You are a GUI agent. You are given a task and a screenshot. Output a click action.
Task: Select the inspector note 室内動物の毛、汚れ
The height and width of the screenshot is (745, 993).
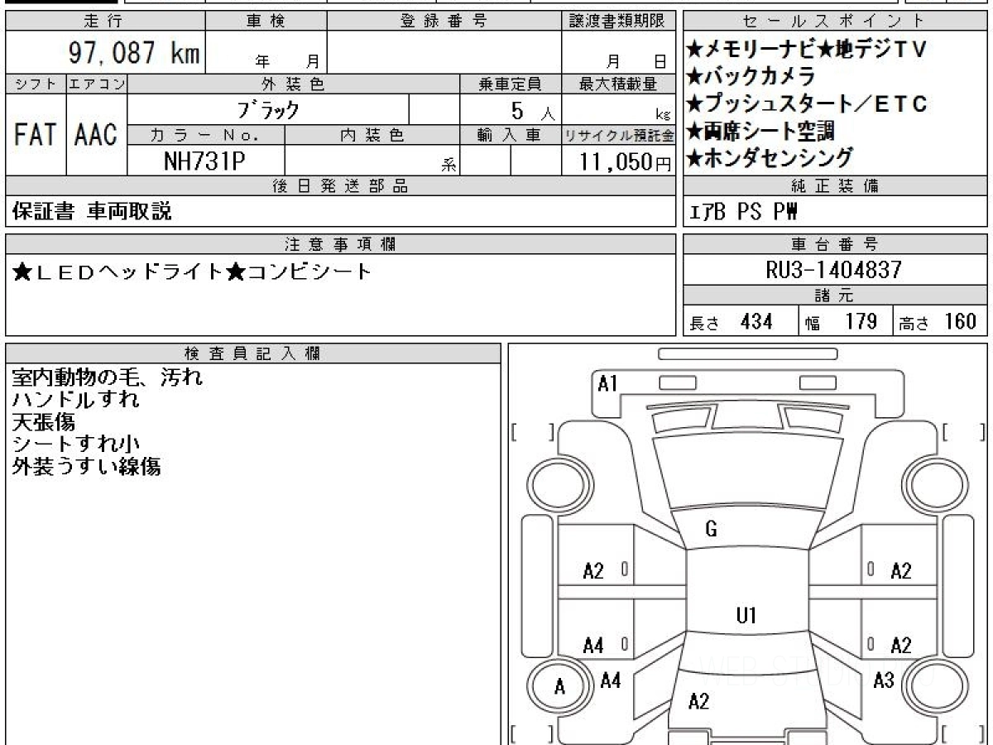[107, 378]
